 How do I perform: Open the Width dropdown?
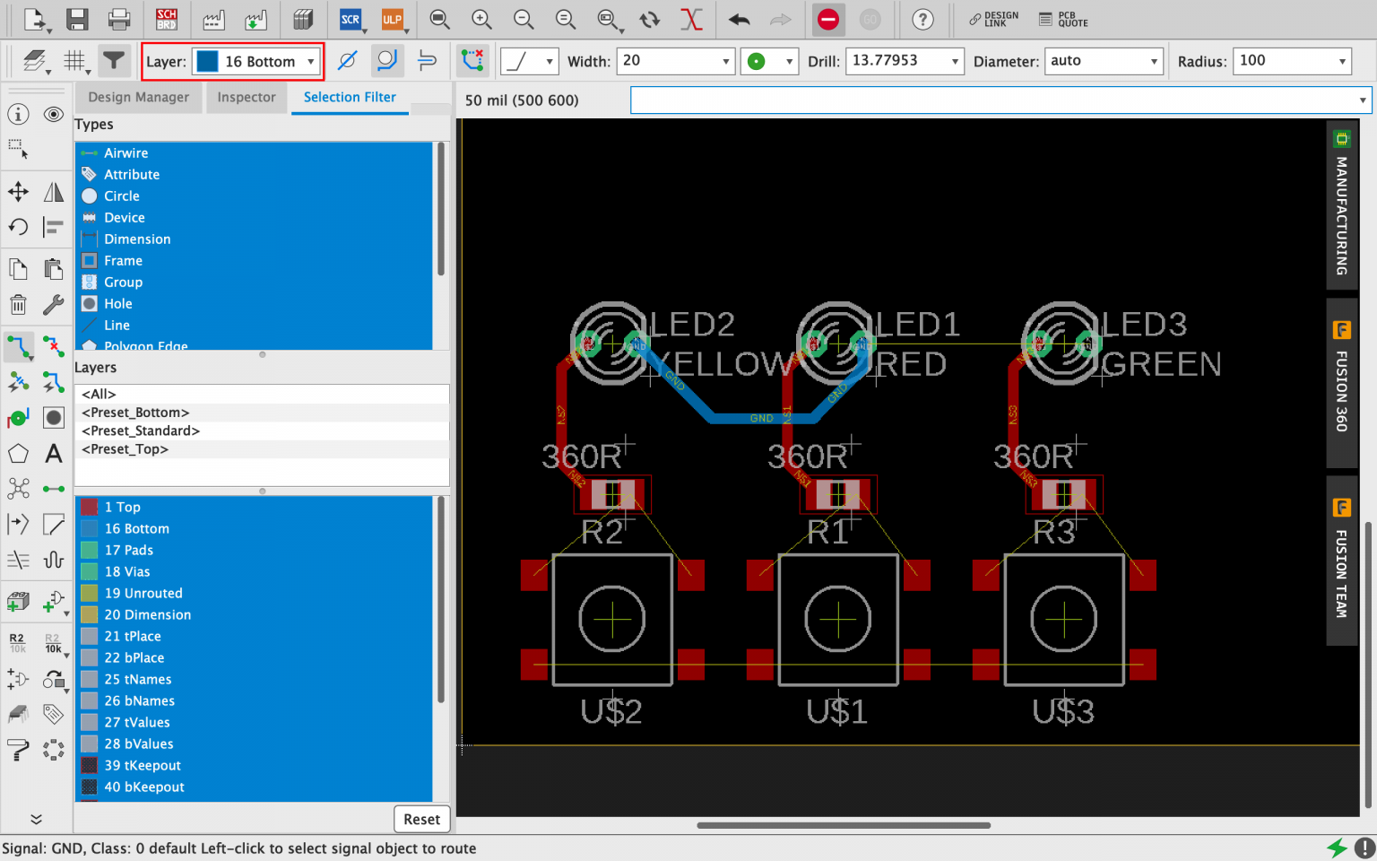point(675,61)
